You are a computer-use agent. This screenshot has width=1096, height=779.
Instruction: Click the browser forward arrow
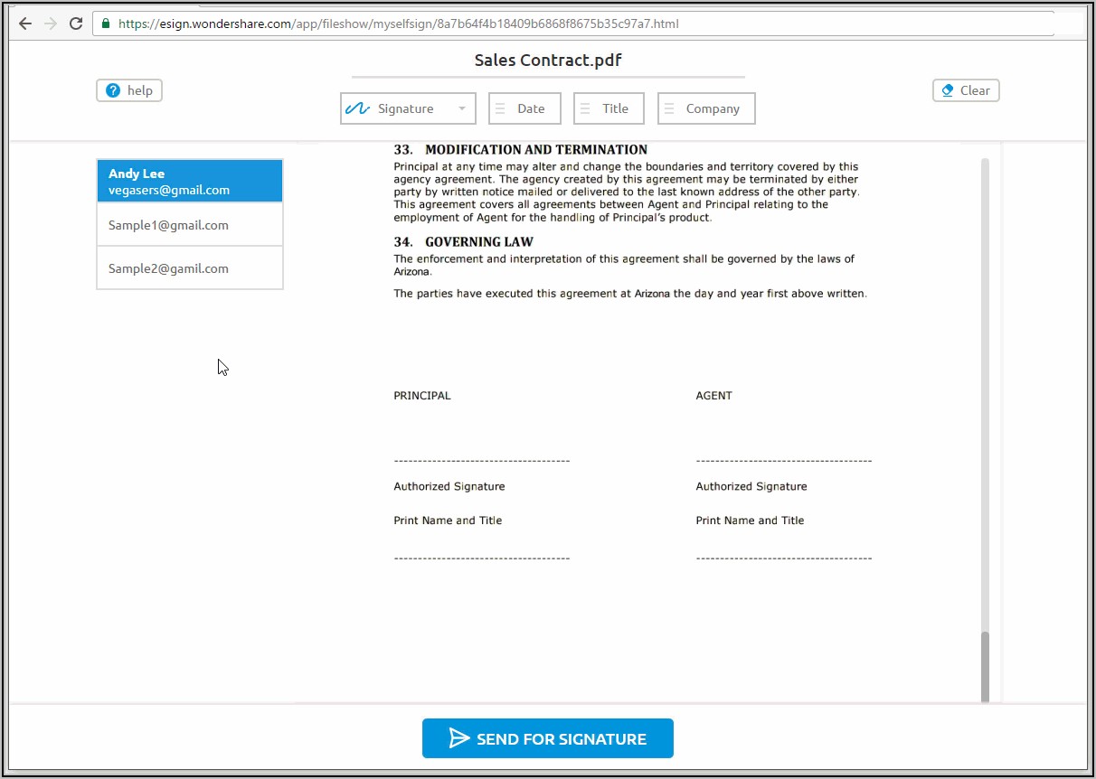50,23
